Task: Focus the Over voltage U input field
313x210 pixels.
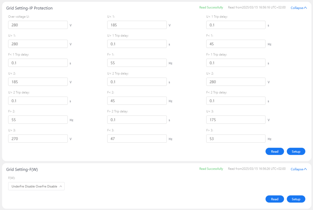Action: click(38, 25)
